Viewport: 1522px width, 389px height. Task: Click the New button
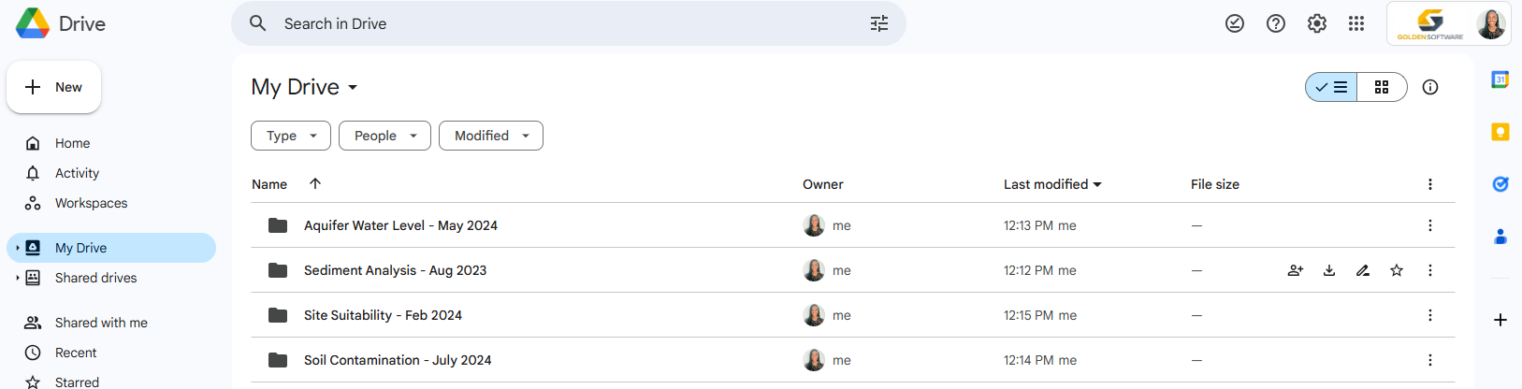[54, 87]
